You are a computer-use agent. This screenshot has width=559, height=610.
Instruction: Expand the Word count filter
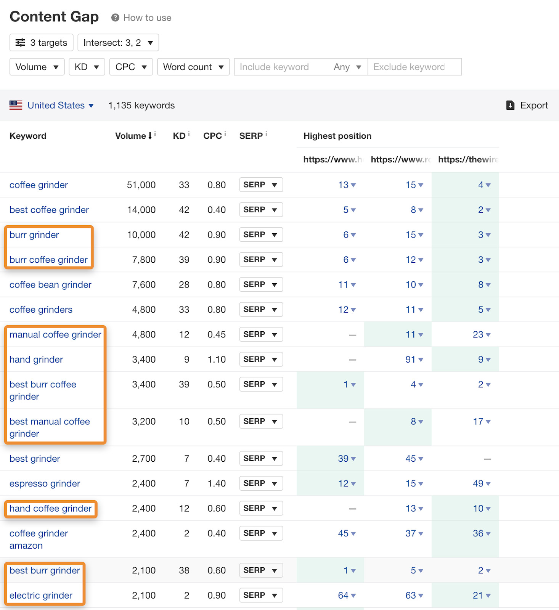(x=193, y=67)
